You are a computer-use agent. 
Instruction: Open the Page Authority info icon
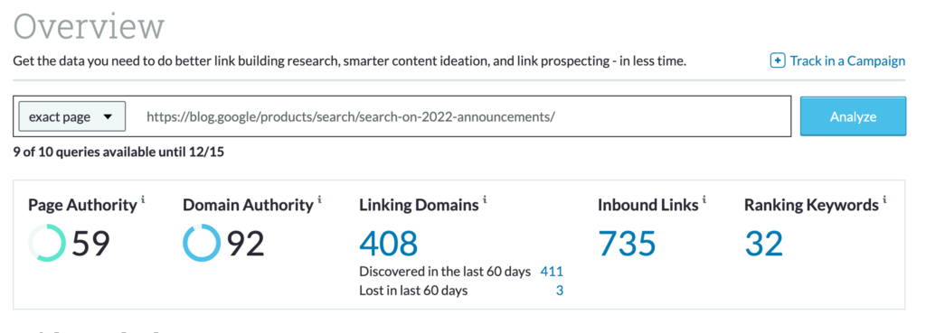tap(143, 199)
